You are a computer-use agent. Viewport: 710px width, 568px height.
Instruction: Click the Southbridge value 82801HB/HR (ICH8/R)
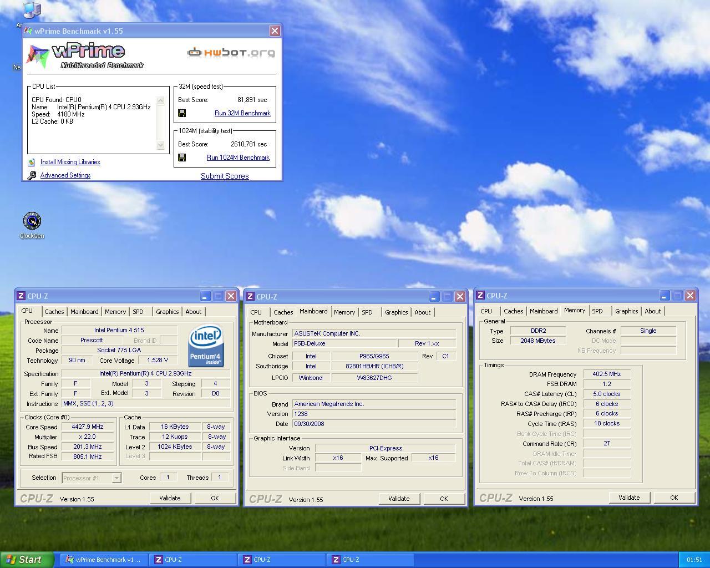coord(374,366)
